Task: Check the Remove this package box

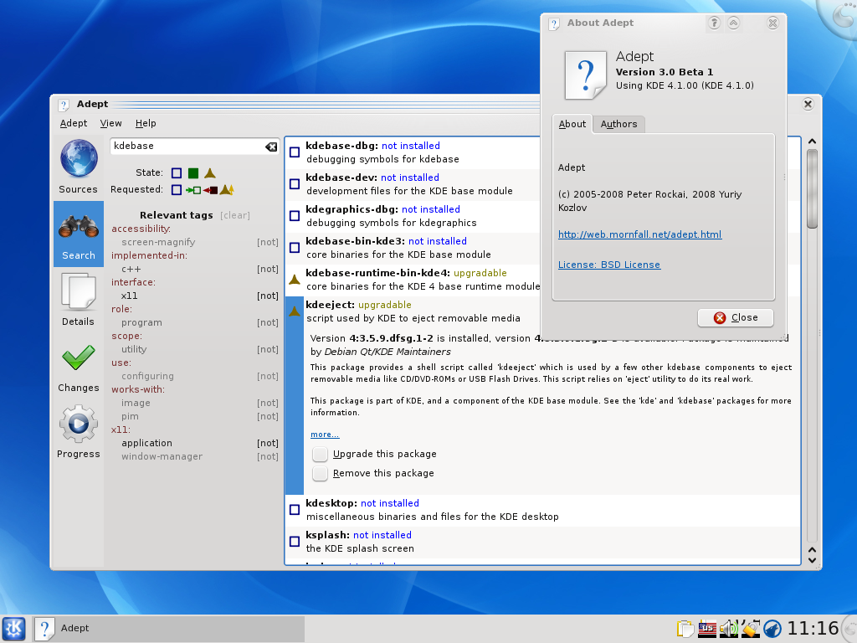Action: coord(321,473)
